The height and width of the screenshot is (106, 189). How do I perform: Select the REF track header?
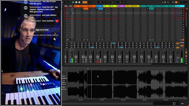pyautogui.click(x=71, y=6)
